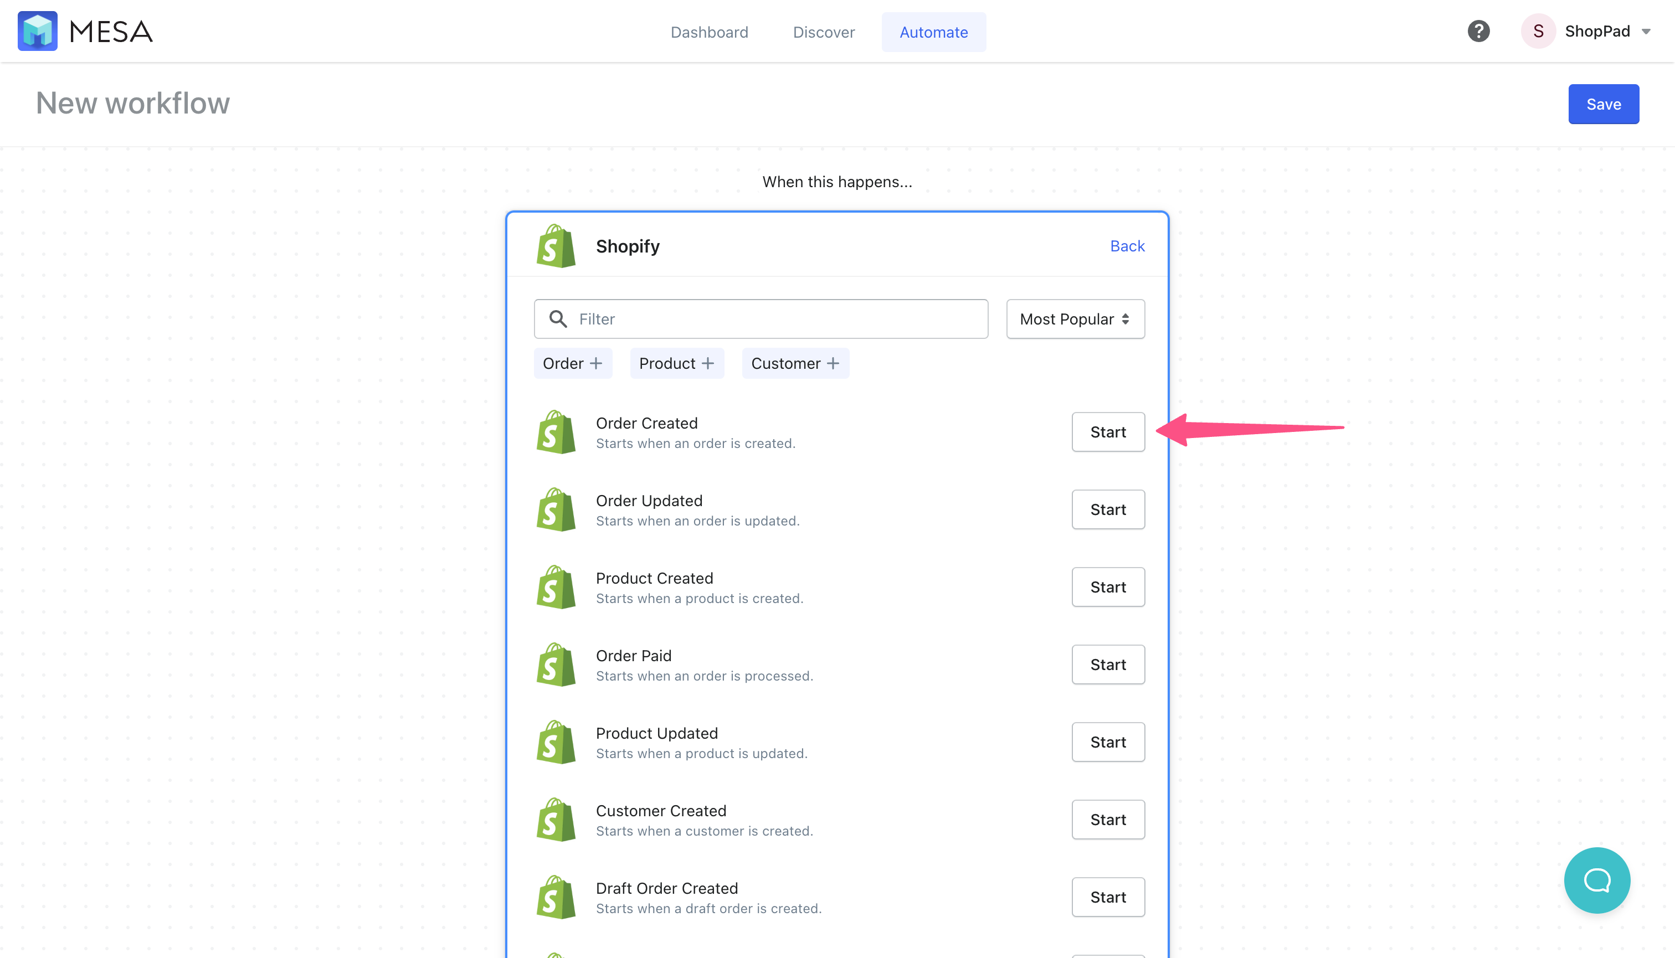Save the new workflow
Image resolution: width=1675 pixels, height=958 pixels.
tap(1603, 104)
